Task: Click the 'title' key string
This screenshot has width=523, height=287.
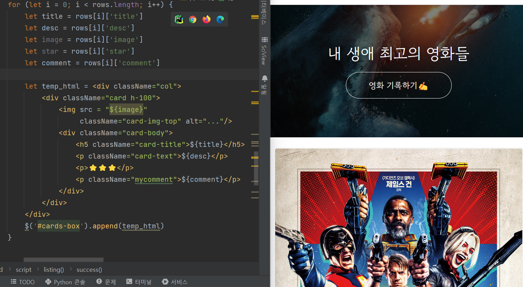Action: tap(124, 16)
